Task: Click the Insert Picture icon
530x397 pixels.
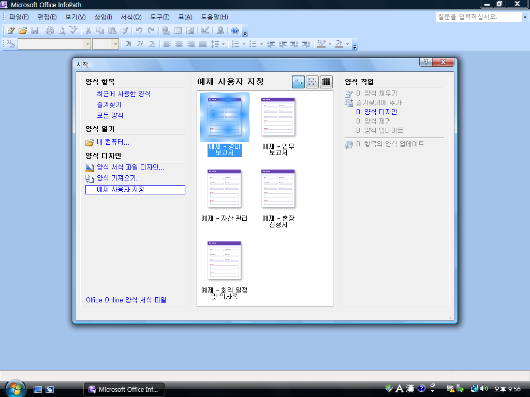Action: tap(190, 30)
